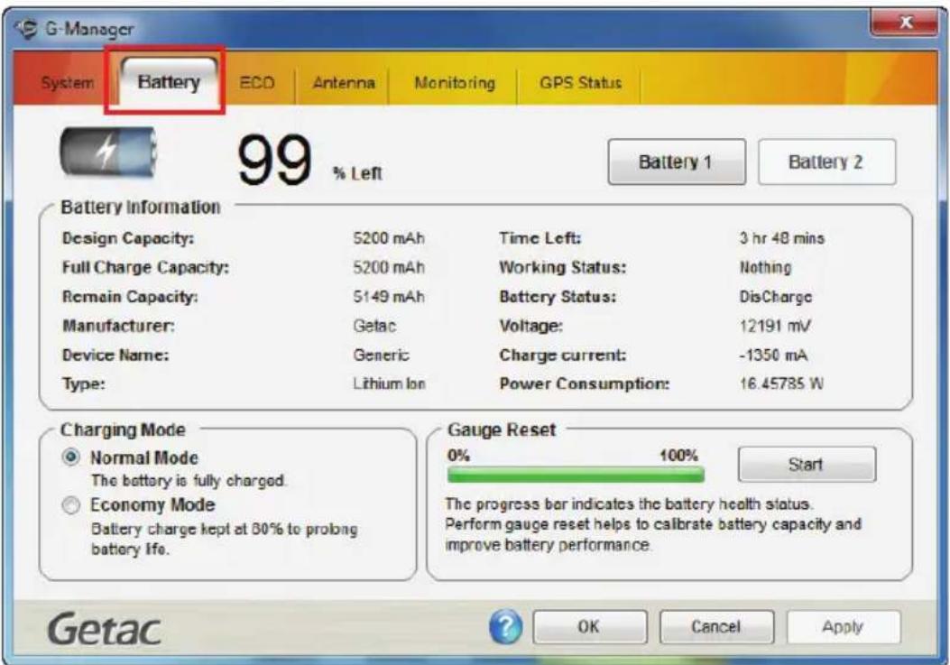
Task: Click the Working Status value Nothing
Action: coord(765,267)
